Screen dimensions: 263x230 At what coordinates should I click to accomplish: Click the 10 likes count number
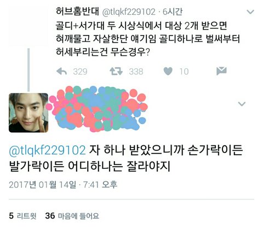pos(184,72)
